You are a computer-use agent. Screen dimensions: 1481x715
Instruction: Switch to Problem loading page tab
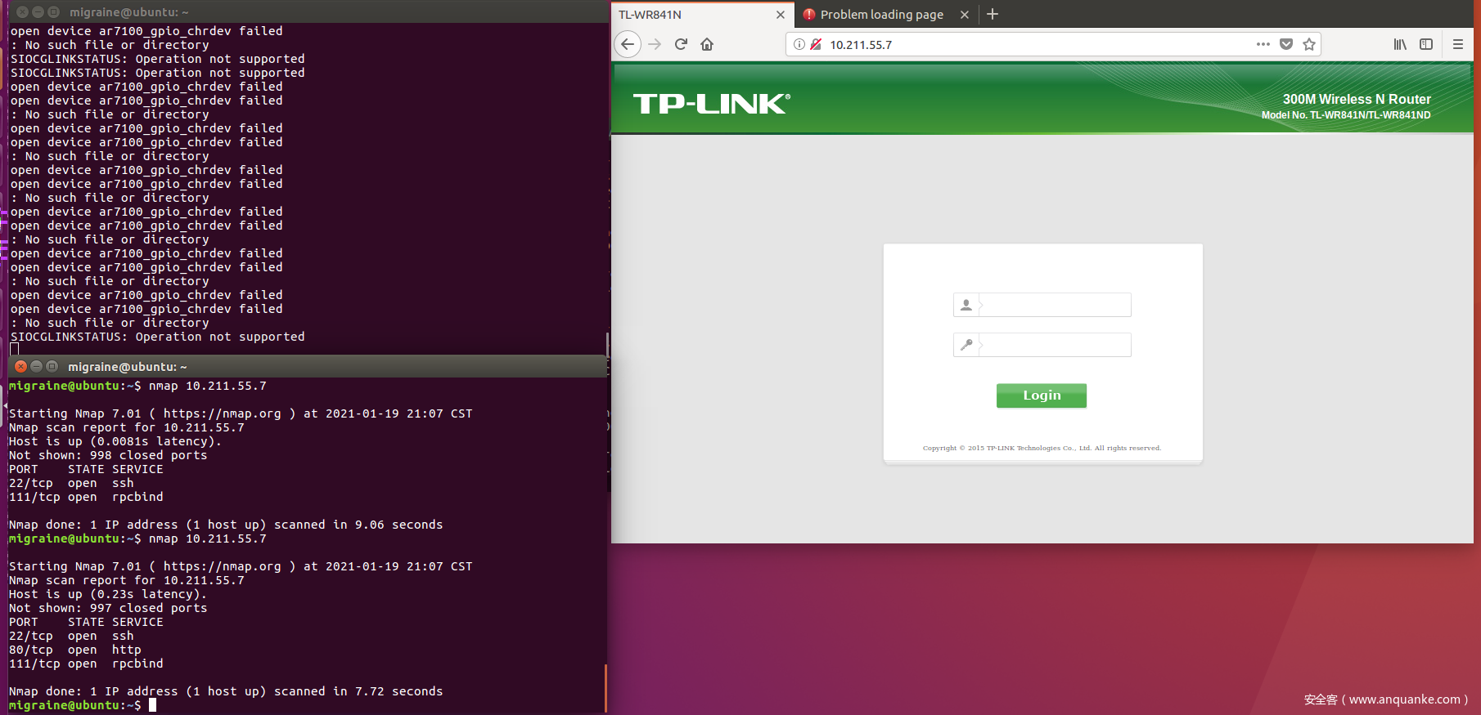(x=885, y=14)
